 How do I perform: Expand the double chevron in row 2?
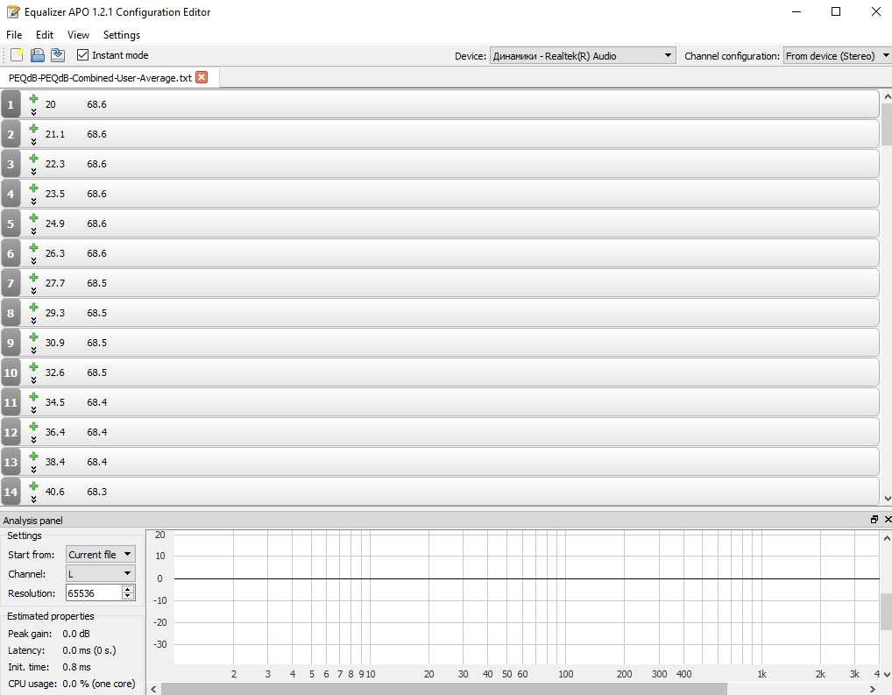click(33, 141)
